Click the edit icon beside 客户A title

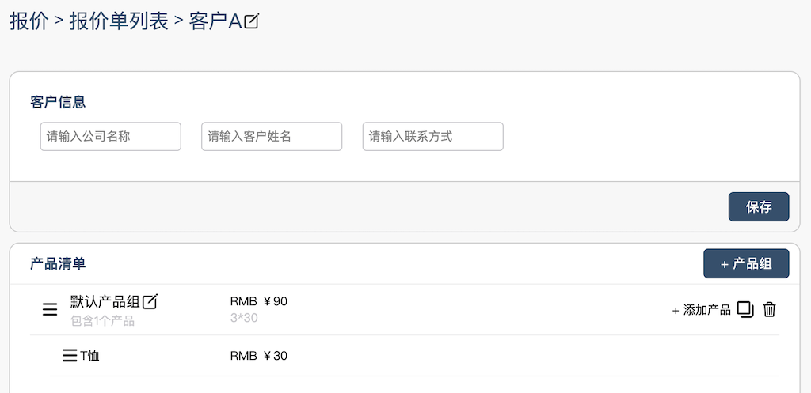(x=252, y=22)
